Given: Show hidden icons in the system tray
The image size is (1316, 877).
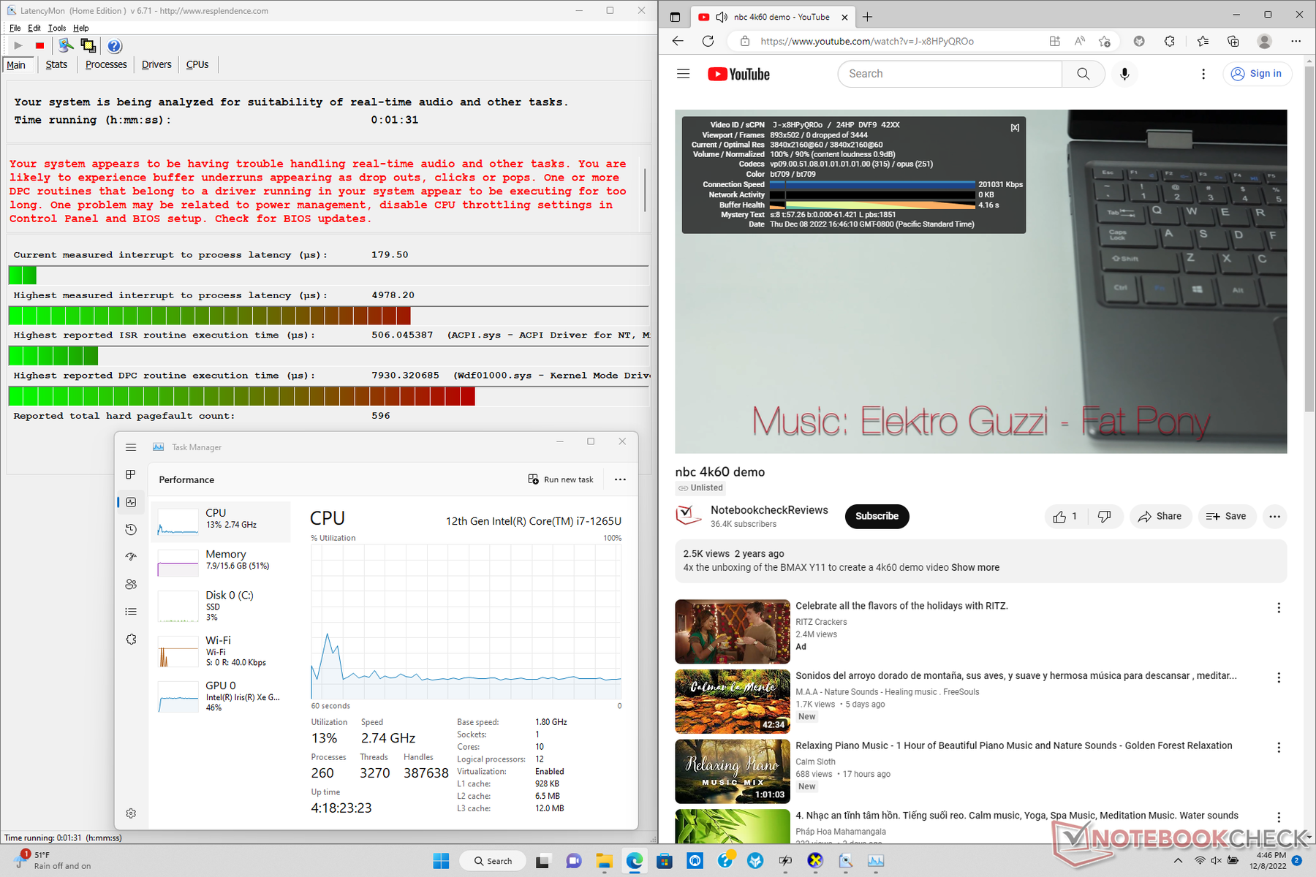Looking at the screenshot, I should 1178,861.
